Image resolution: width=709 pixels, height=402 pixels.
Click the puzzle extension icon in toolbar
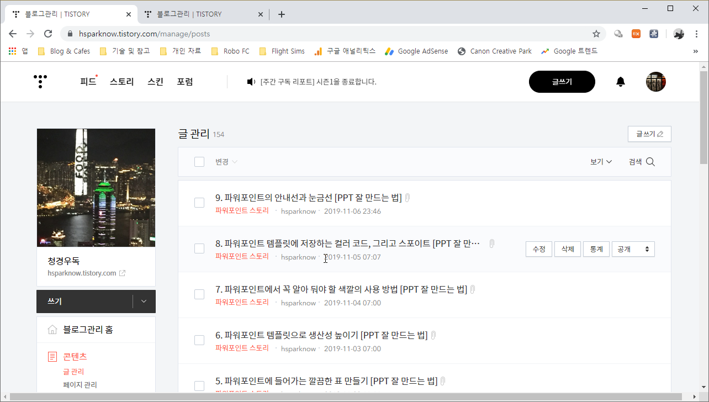654,34
